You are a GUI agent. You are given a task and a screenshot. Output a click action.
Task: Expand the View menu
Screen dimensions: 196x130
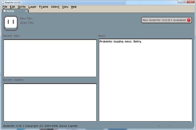point(65,7)
